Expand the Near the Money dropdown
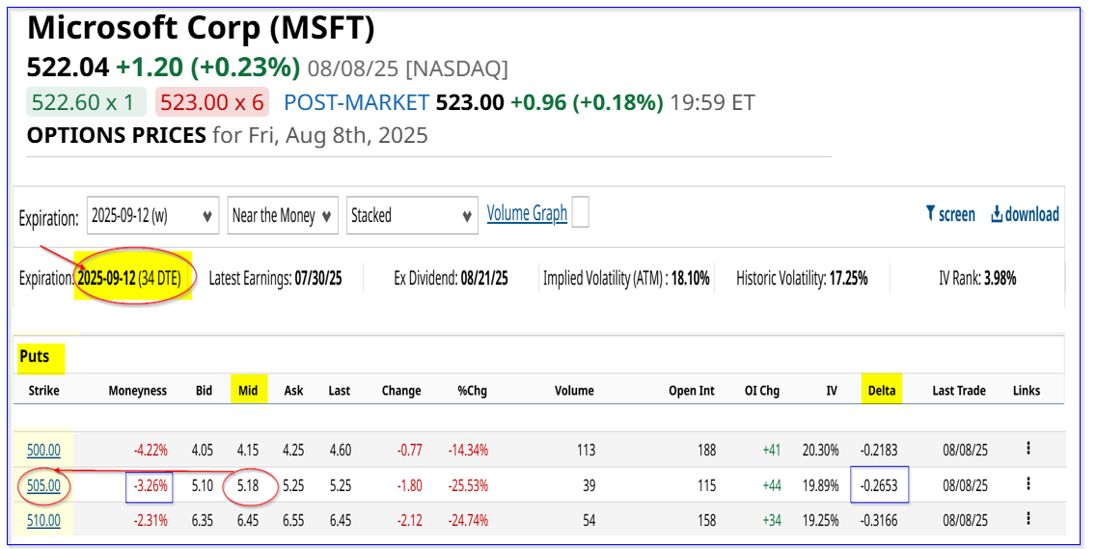This screenshot has width=1096, height=549. (x=283, y=215)
